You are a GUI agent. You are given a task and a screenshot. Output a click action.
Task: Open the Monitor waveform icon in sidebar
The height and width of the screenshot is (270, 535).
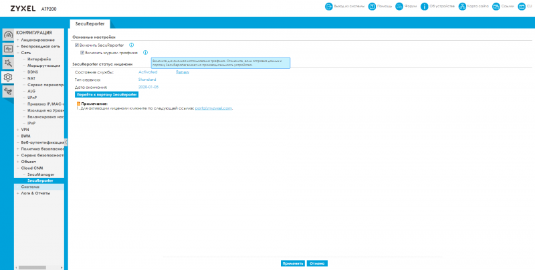click(8, 49)
